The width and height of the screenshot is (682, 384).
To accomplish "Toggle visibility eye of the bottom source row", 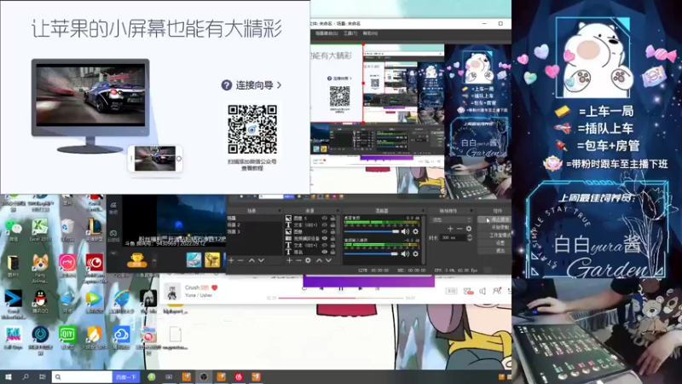I will pyautogui.click(x=325, y=252).
